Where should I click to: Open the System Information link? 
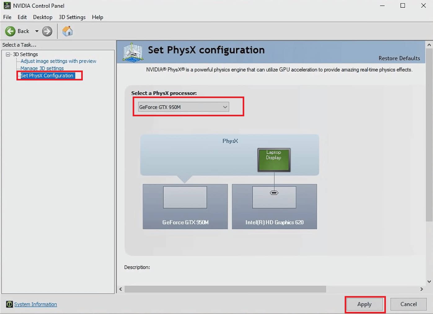coord(36,304)
